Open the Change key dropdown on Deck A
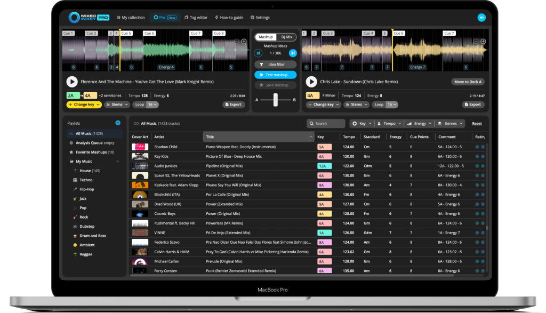This screenshot has height=313, width=546. (x=84, y=105)
